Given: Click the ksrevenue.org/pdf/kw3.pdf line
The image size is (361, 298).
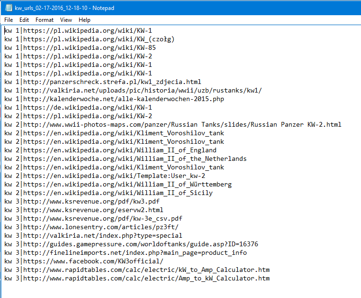Looking at the screenshot, I should pos(82,201).
